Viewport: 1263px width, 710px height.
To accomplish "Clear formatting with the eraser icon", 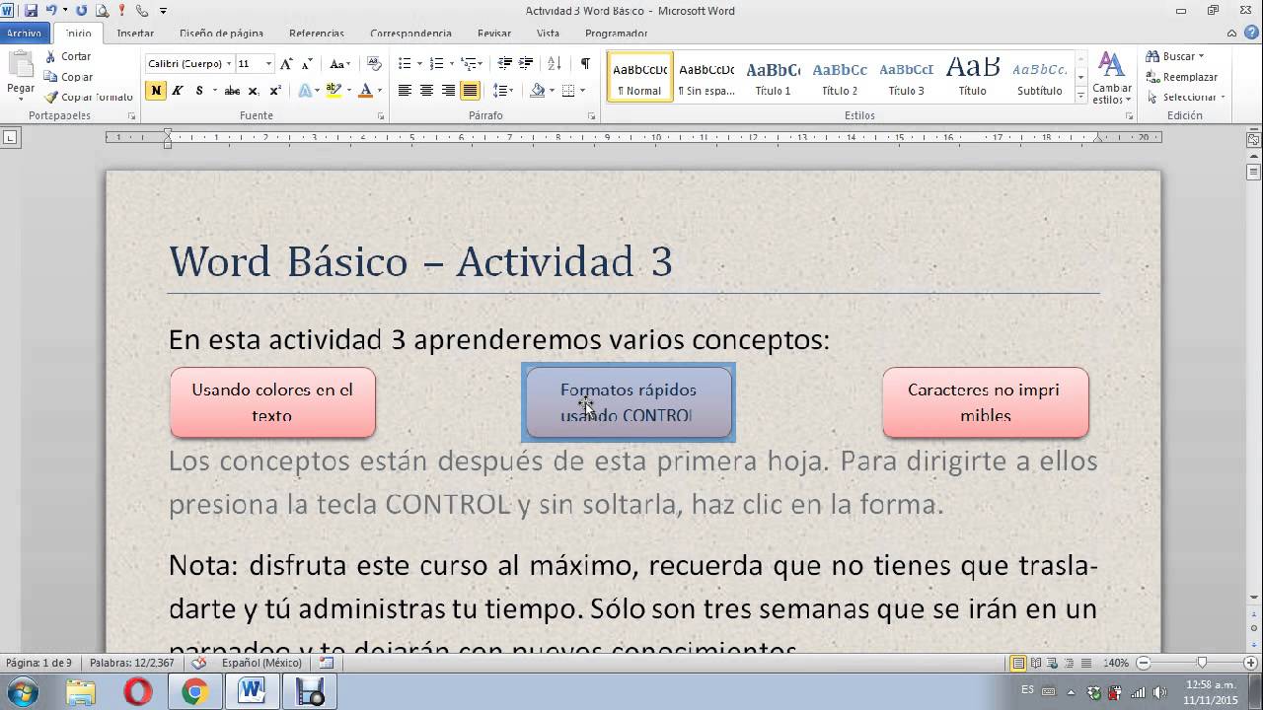I will point(374,64).
